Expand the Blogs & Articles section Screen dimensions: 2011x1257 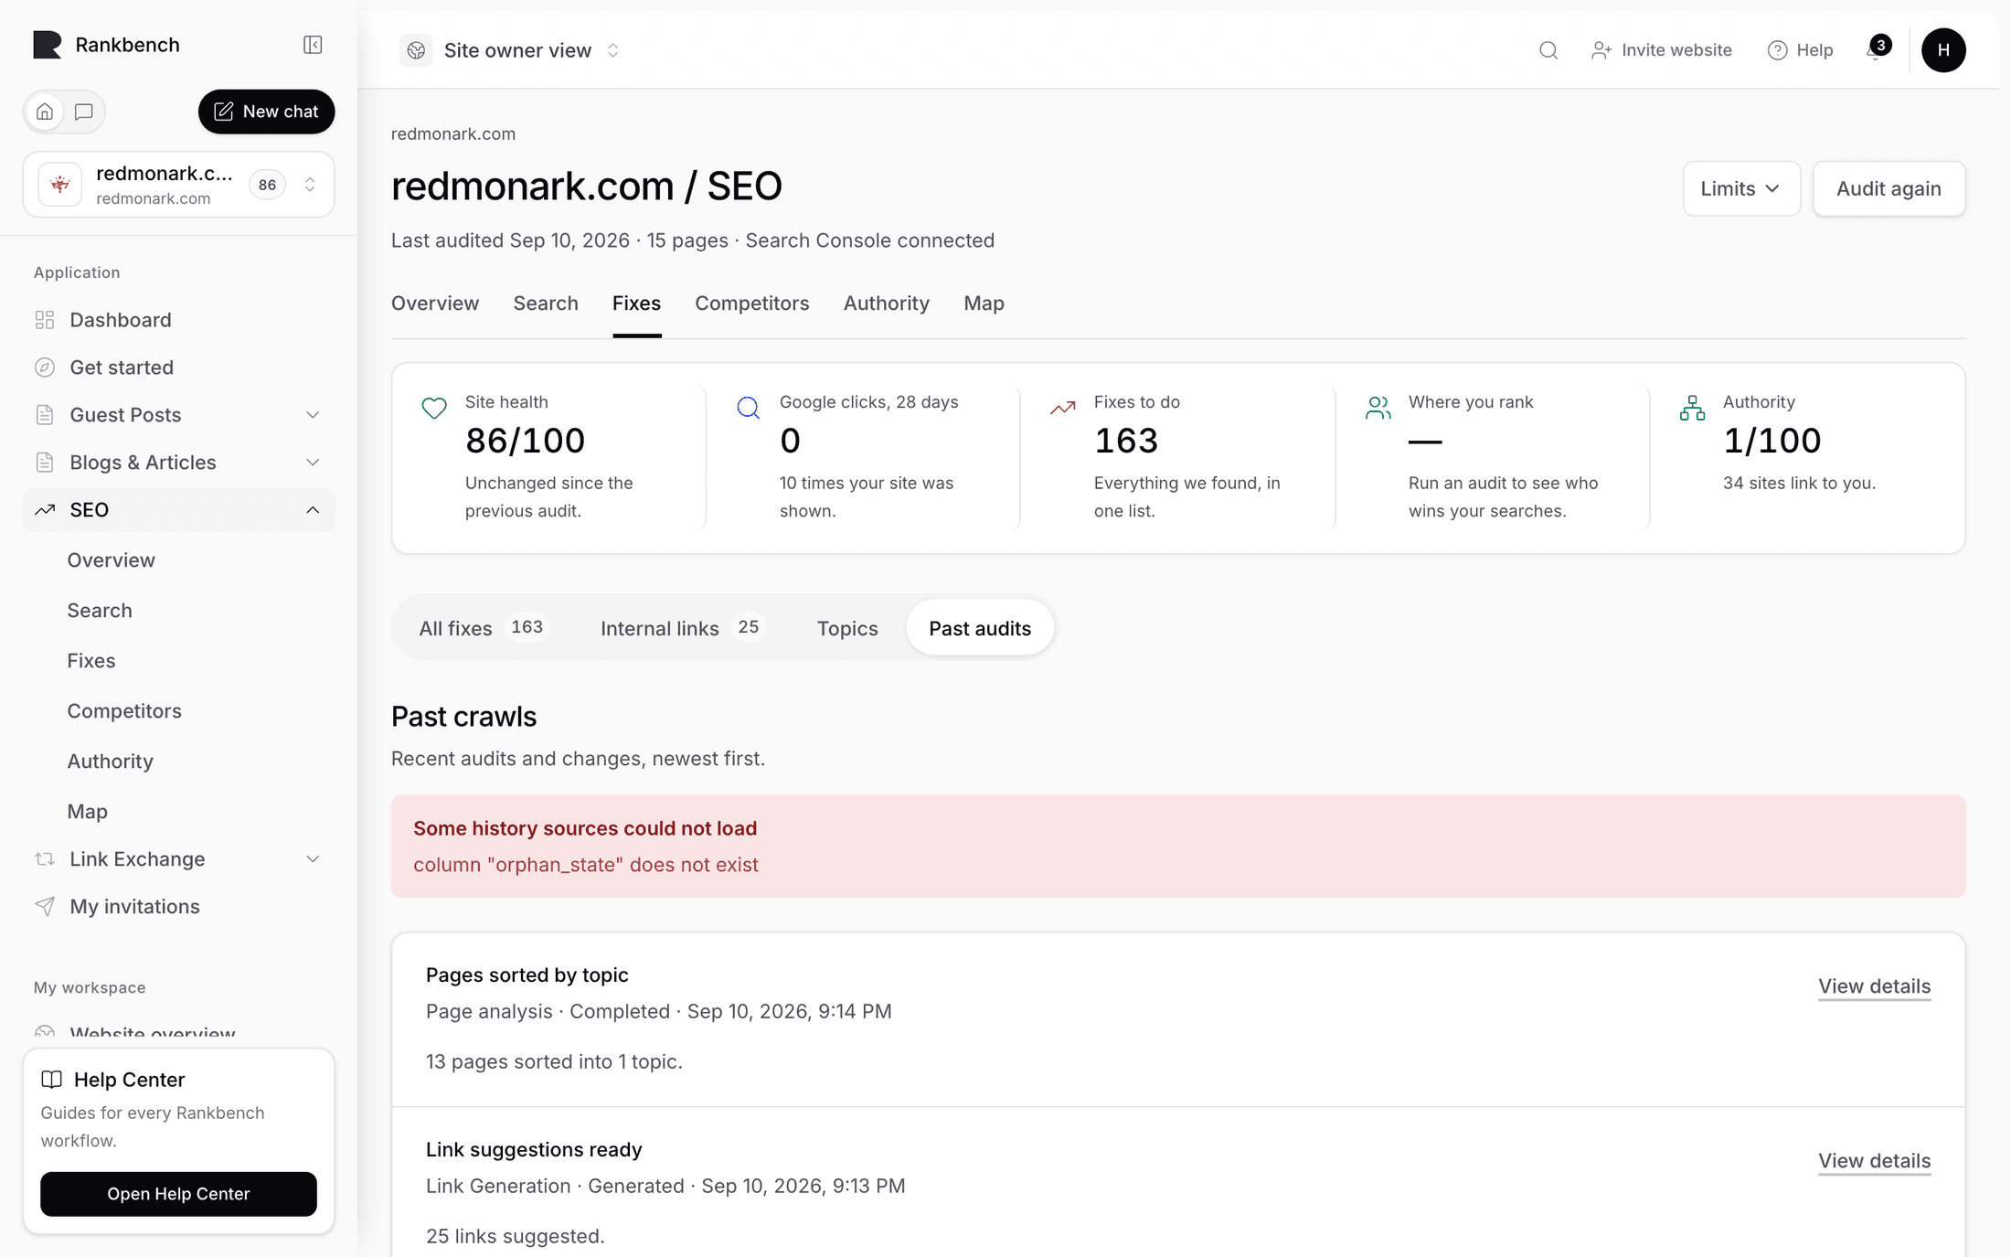[178, 463]
